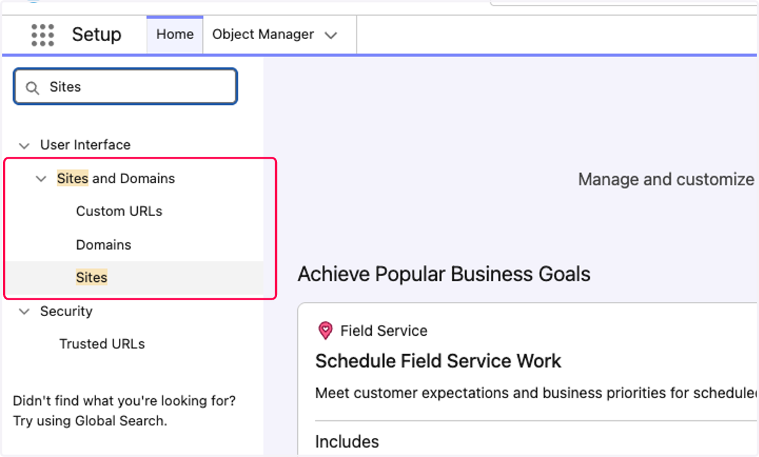Open Trusted URLs under Security
759x457 pixels.
[x=102, y=344]
